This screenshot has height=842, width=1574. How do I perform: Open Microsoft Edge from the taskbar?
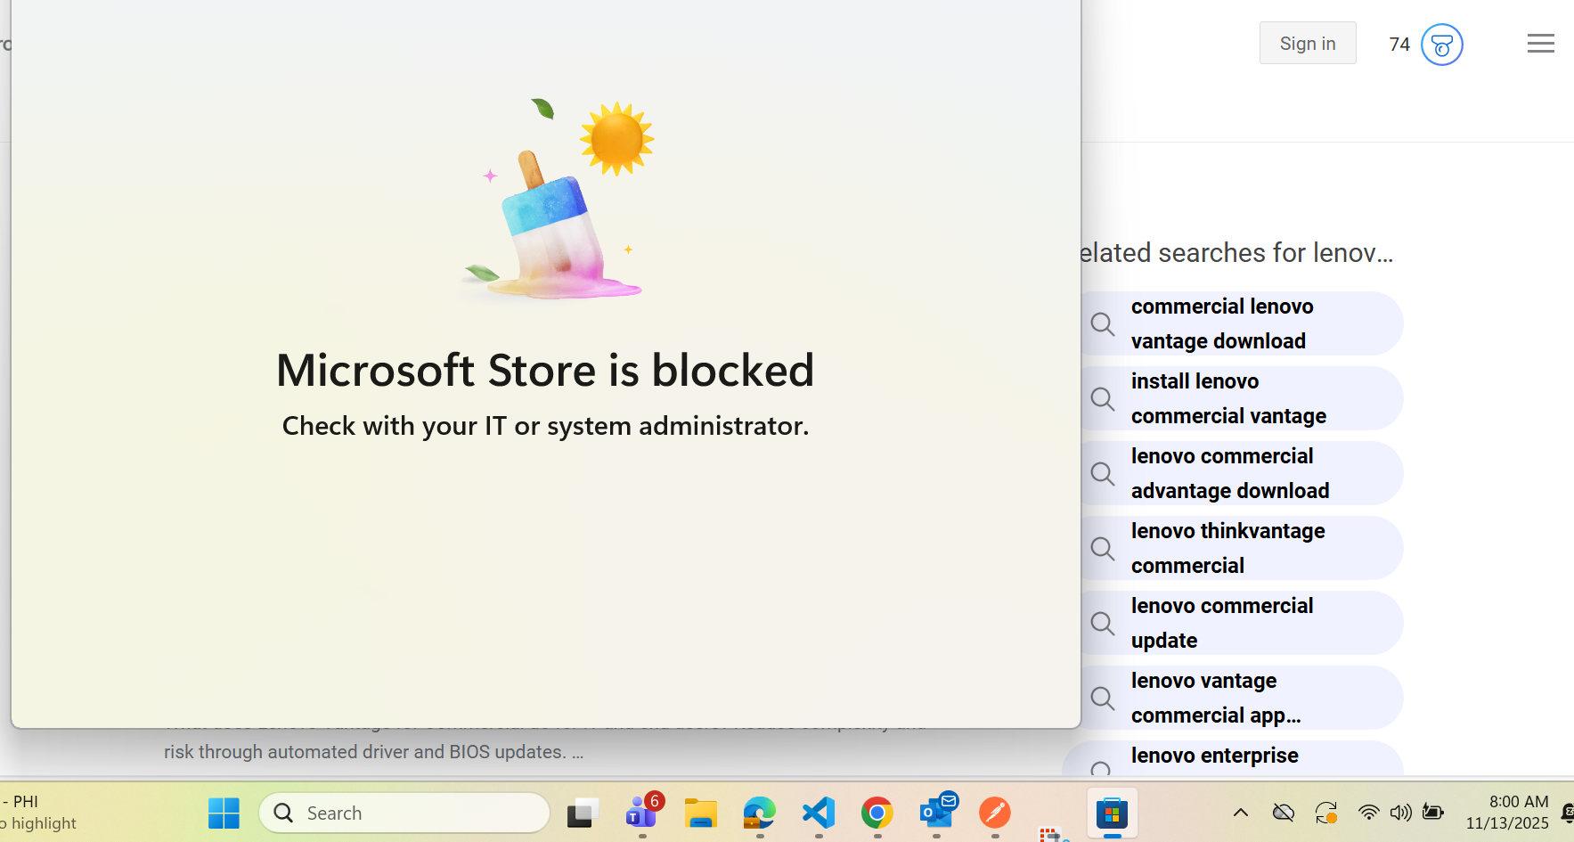pyautogui.click(x=760, y=813)
